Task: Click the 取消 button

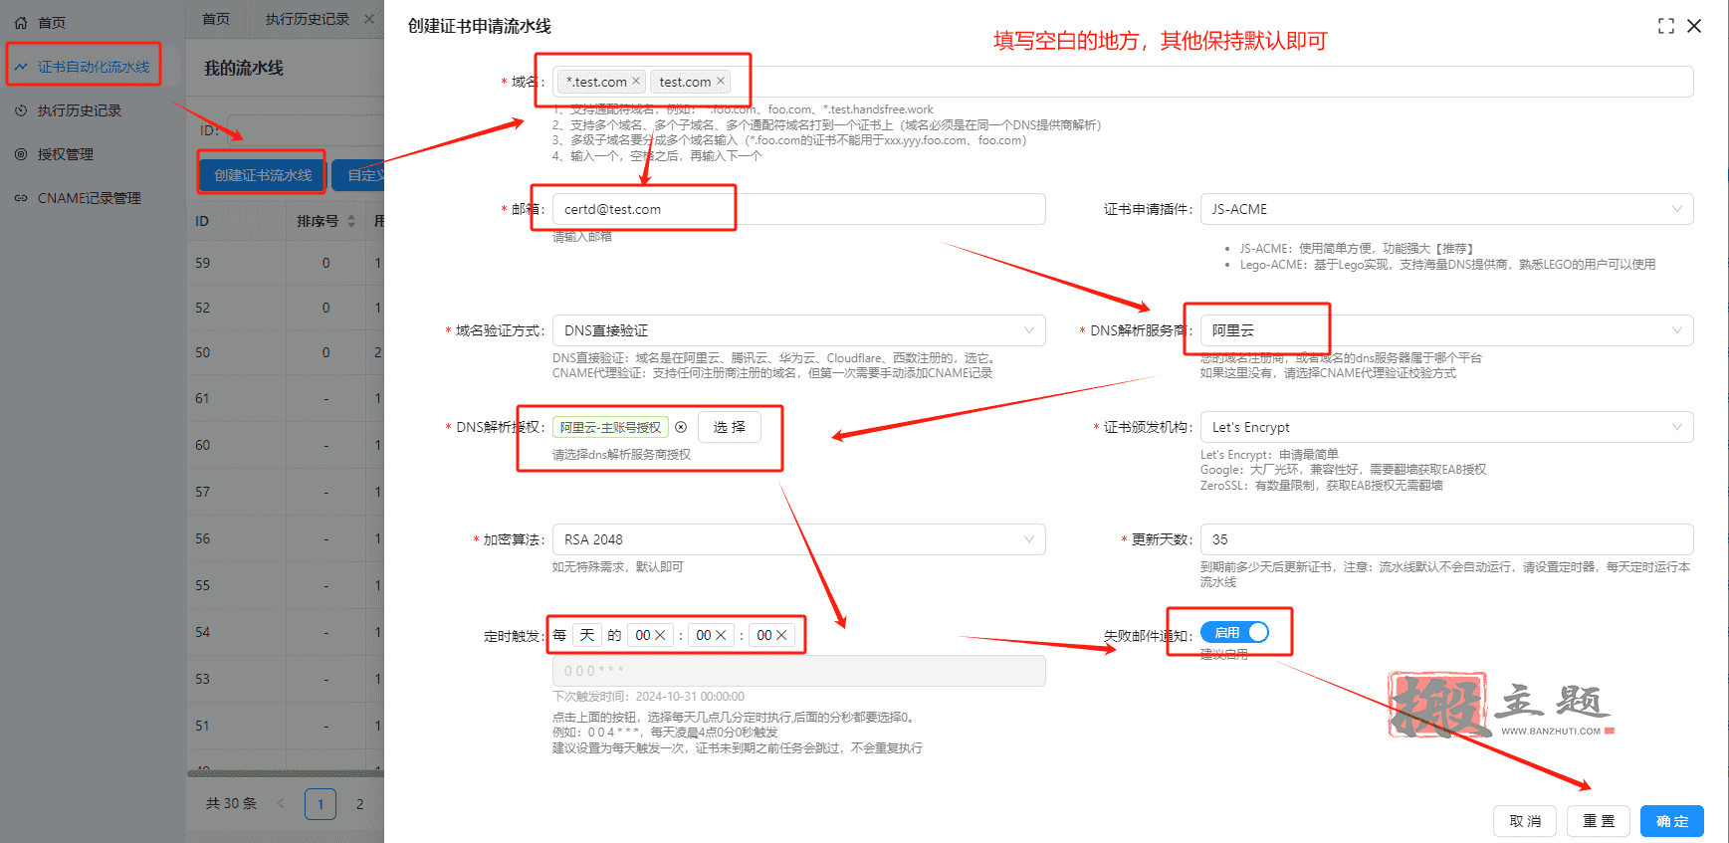Action: [1525, 821]
